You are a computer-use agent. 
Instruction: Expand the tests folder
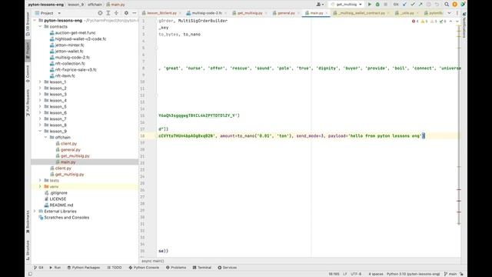[40, 181]
